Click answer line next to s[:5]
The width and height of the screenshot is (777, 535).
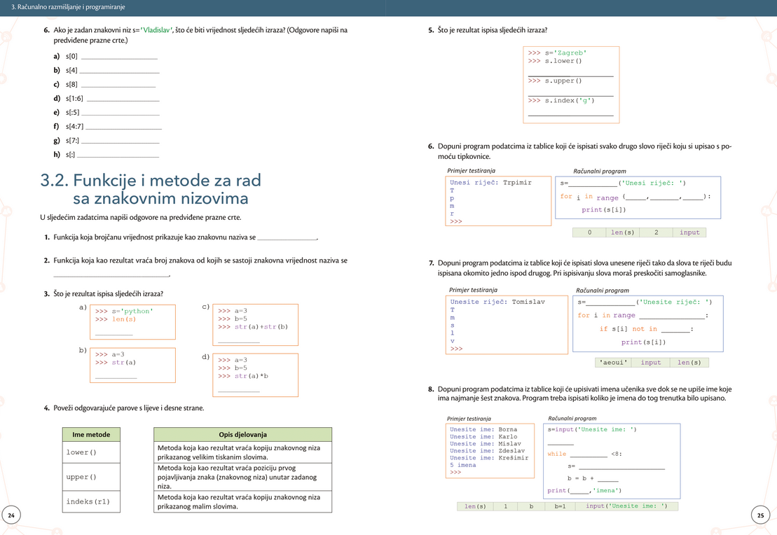[121, 114]
